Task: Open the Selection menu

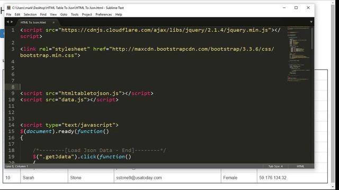Action: [x=30, y=14]
